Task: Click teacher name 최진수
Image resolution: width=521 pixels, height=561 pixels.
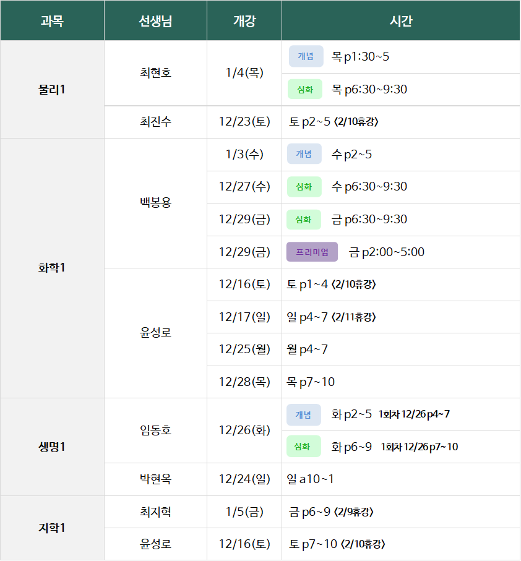Action: [155, 122]
